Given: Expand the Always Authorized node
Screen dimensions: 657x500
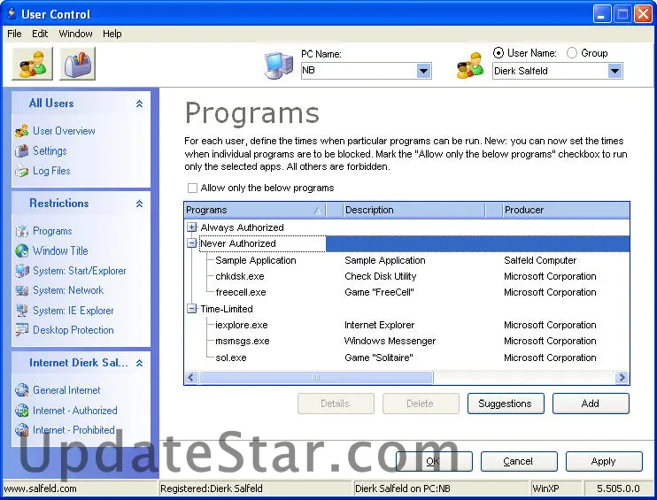Looking at the screenshot, I should pos(191,227).
